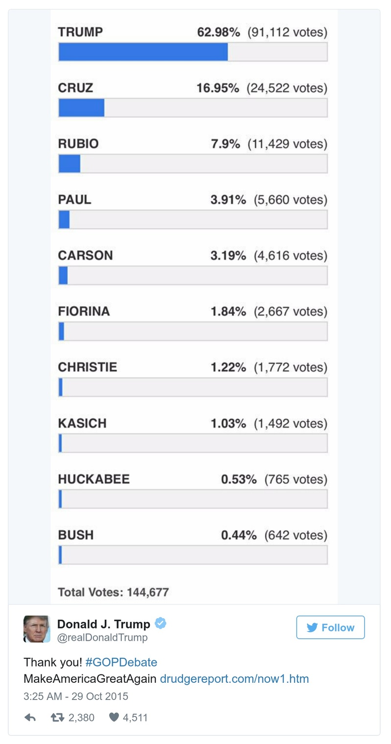
Task: Open the profile avatar photo
Action: point(37,629)
